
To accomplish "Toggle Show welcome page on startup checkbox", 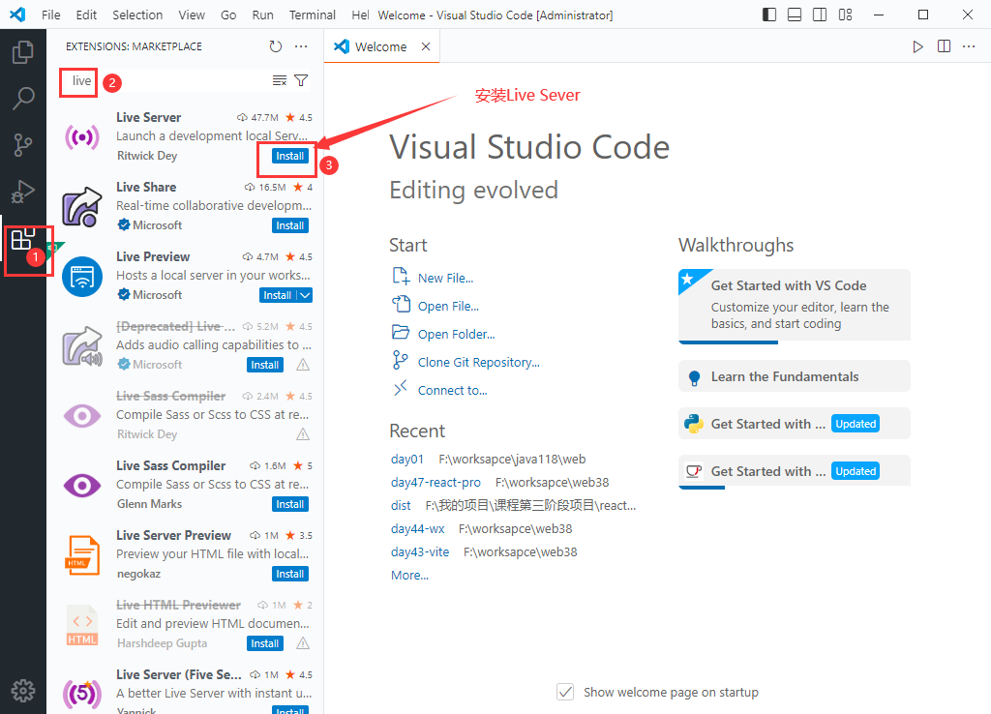I will (565, 692).
